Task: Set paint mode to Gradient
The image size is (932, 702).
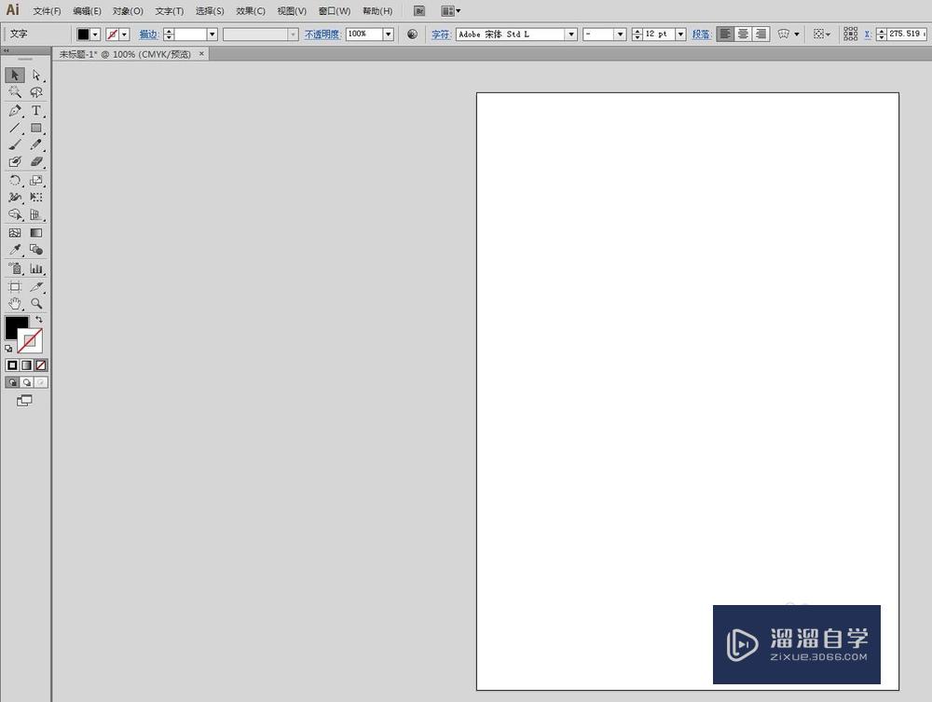Action: pos(27,365)
